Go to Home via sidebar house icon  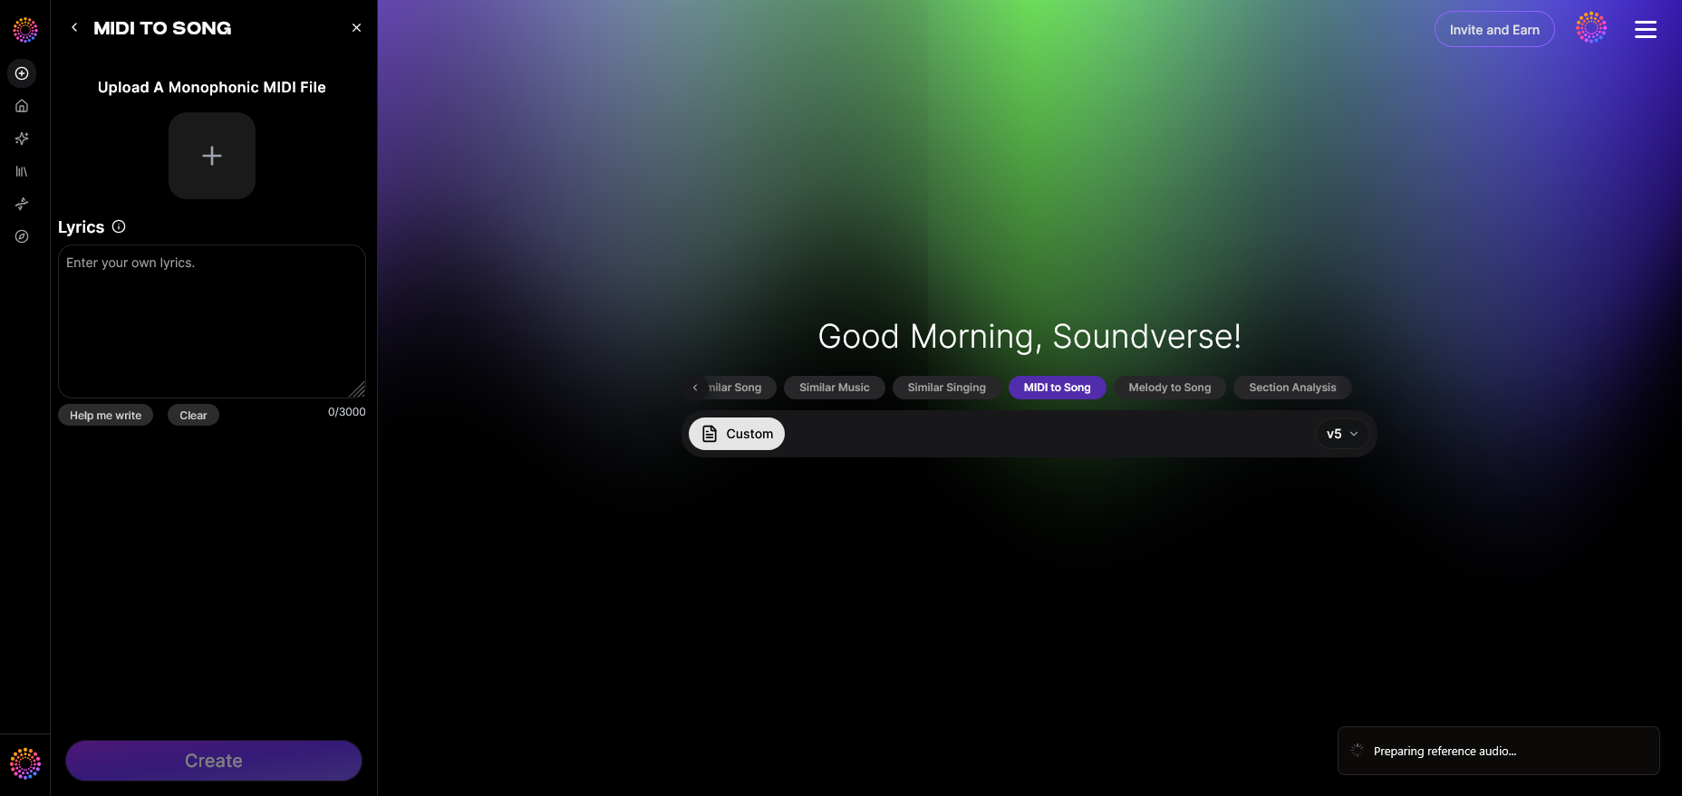tap(22, 106)
